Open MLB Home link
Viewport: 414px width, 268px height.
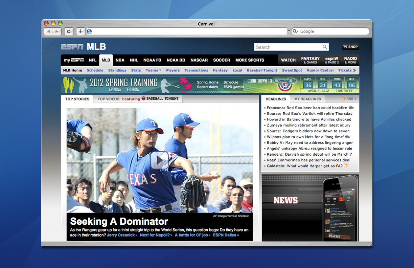pos(72,70)
